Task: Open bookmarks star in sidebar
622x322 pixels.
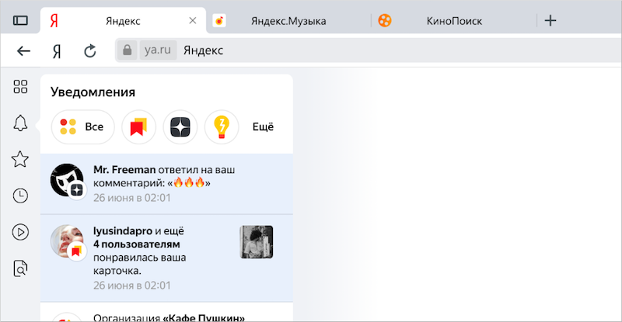Action: (20, 159)
